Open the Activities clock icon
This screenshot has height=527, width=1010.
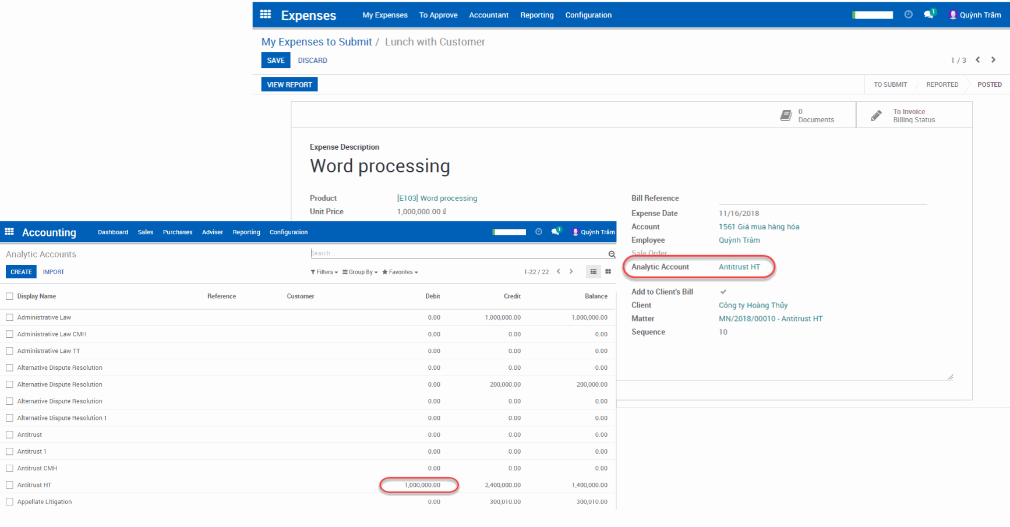908,15
